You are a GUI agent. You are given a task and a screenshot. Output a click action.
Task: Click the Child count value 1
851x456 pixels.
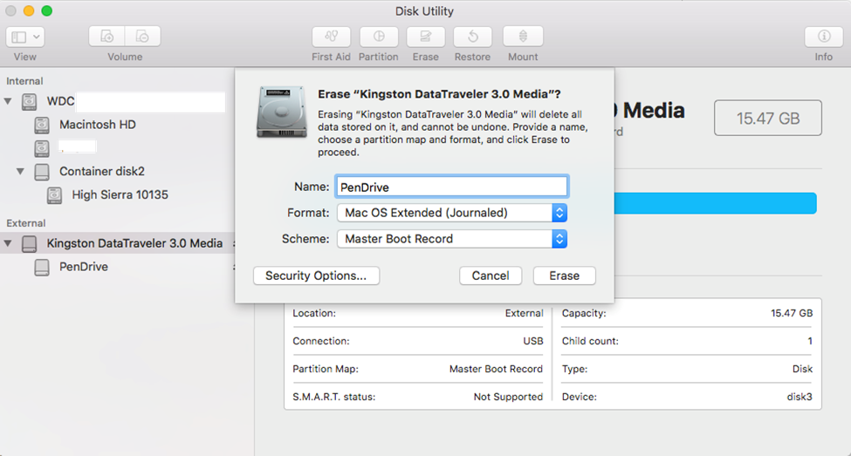pos(810,341)
